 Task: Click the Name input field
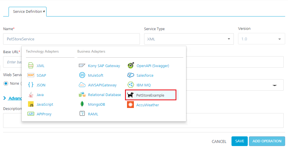coord(71,39)
